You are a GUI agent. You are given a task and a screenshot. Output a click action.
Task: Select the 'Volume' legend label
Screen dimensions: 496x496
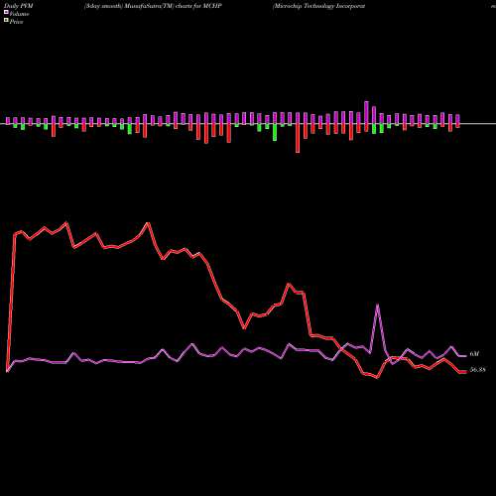point(19,14)
